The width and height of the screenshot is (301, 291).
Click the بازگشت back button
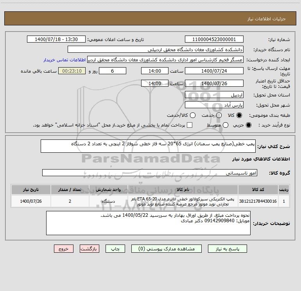(90, 249)
